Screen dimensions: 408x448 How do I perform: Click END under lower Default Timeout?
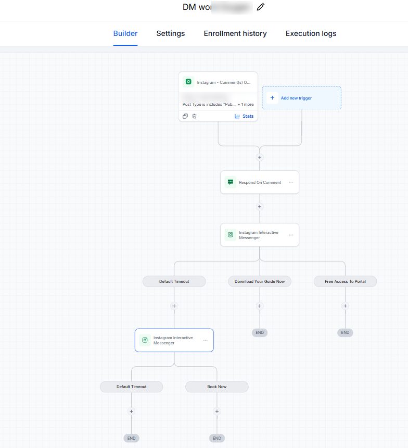tap(131, 438)
